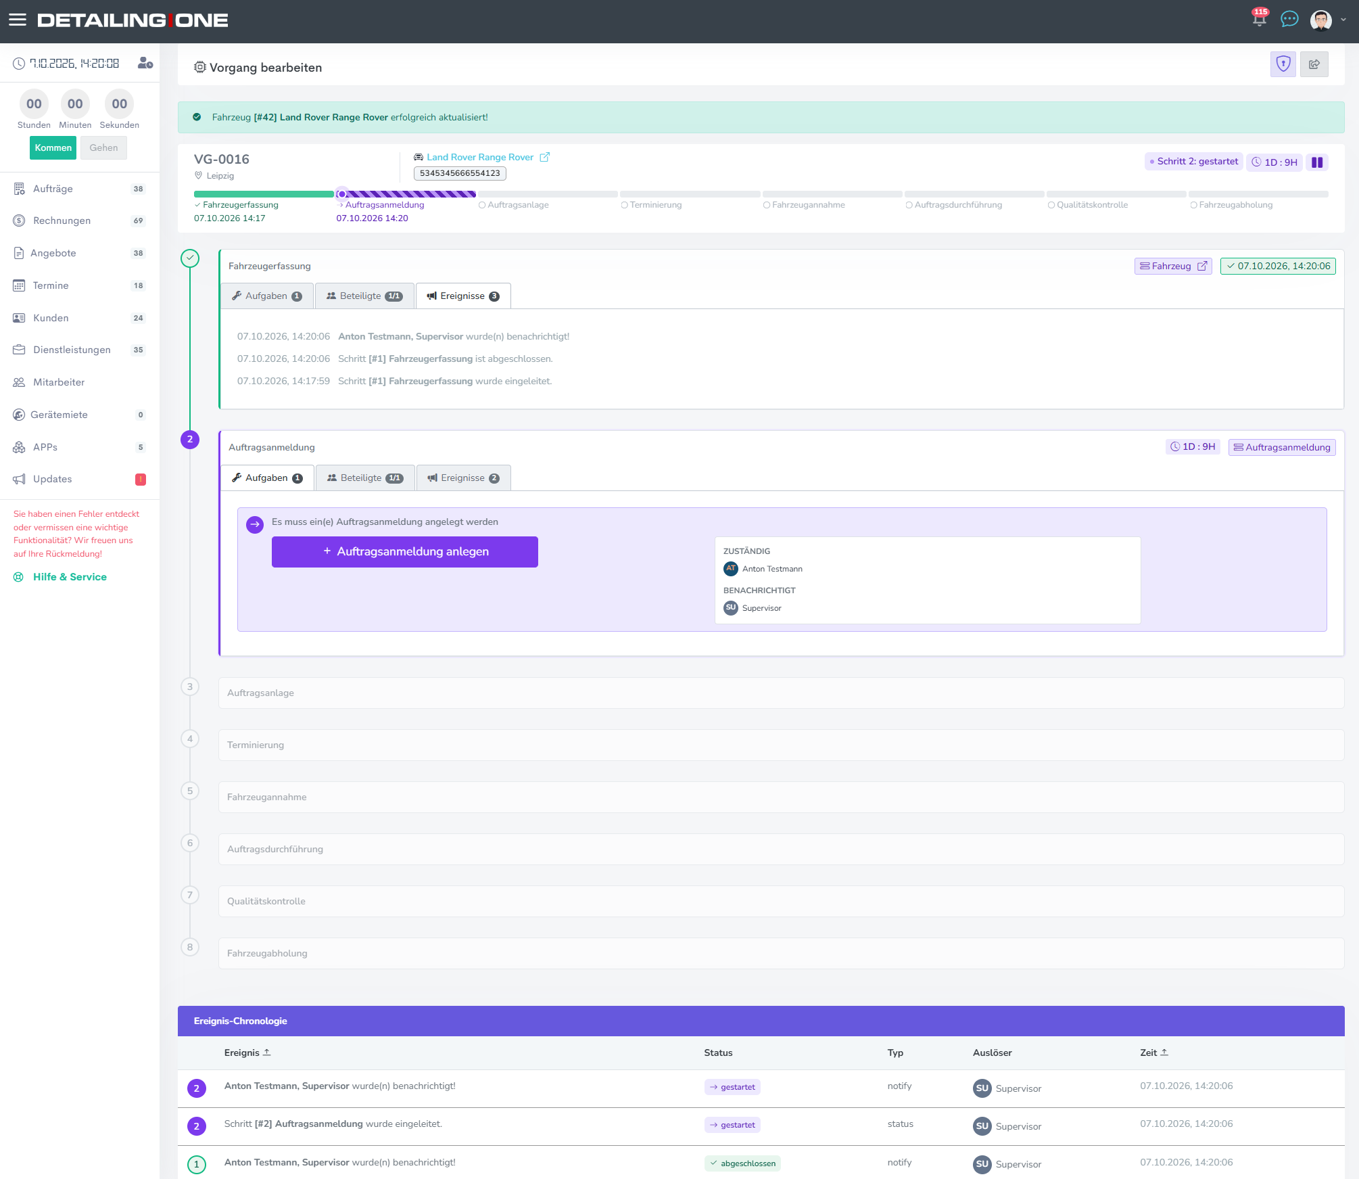1359x1179 pixels.
Task: Click the user clock icon beside date
Action: [145, 63]
